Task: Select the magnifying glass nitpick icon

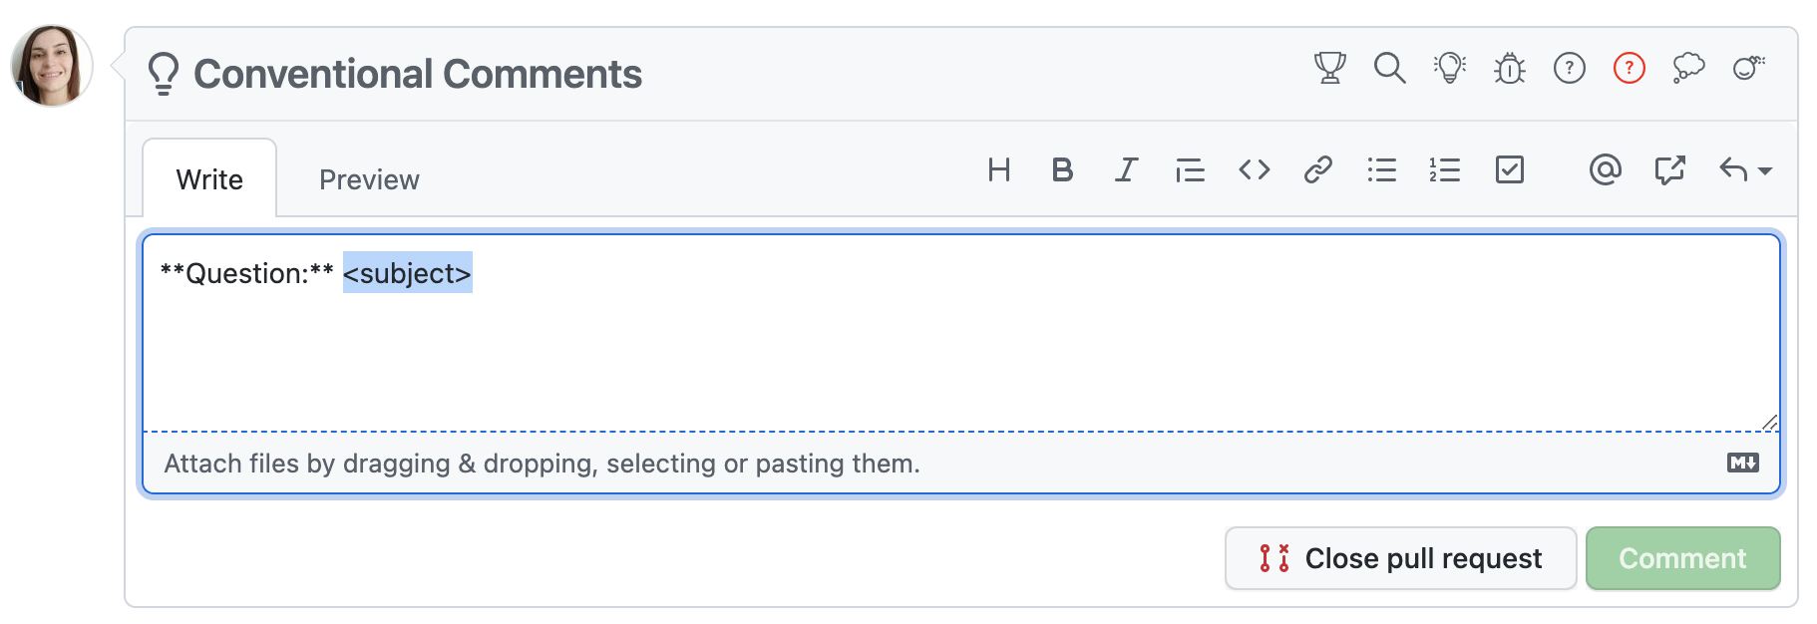Action: [1389, 68]
